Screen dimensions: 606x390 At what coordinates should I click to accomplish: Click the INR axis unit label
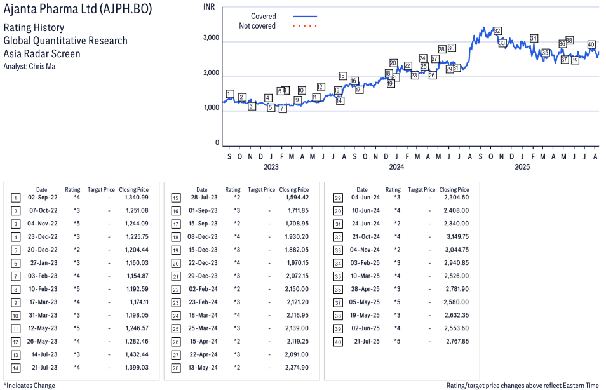click(x=209, y=7)
